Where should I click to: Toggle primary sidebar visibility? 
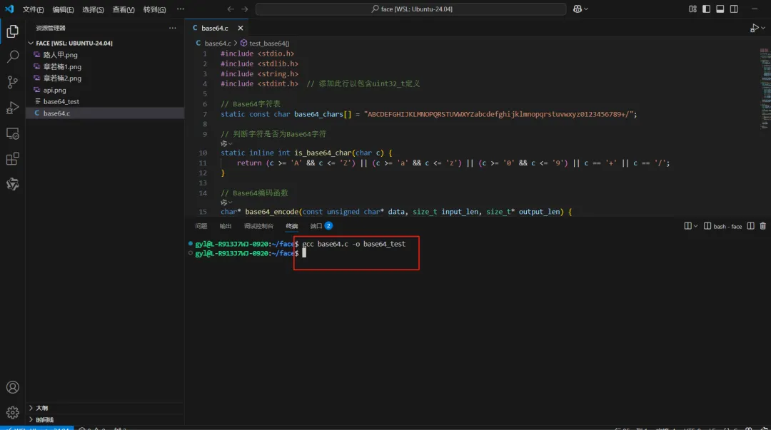706,9
